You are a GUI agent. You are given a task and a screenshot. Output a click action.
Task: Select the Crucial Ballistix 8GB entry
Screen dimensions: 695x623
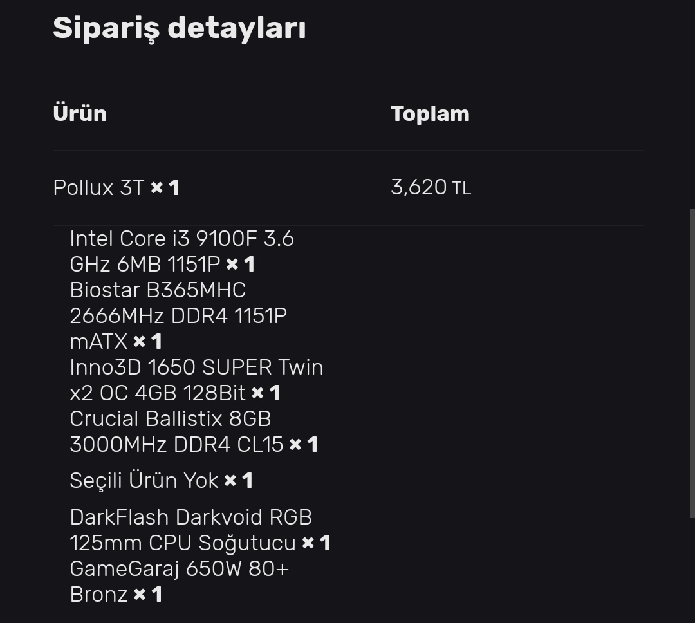pos(170,419)
